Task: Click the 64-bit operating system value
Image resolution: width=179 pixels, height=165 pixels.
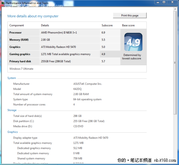Action: pyautogui.click(x=87, y=99)
